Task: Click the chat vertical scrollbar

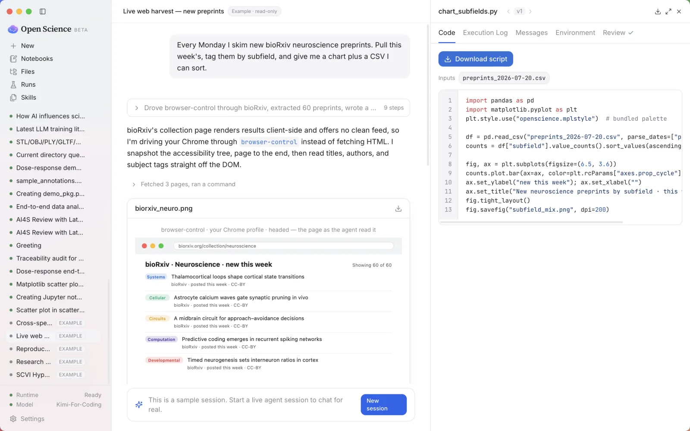Action: pyautogui.click(x=428, y=95)
